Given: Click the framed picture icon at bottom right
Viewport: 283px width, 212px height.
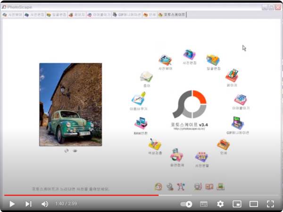Looking at the screenshot, I should click(221, 187).
